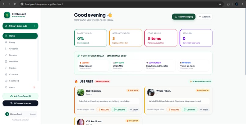
Task: Click the Compare scales icon
Action: coord(6,75)
